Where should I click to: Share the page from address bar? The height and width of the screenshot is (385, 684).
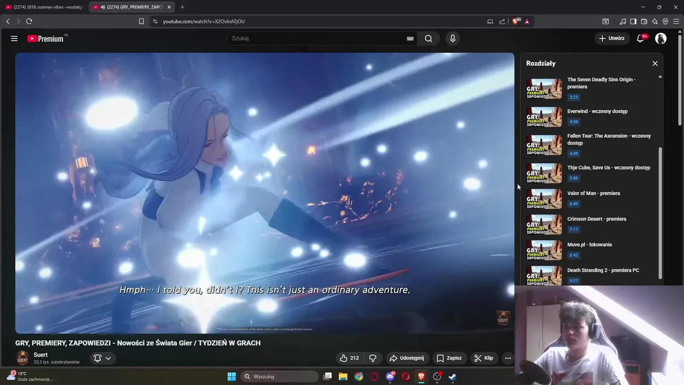[x=502, y=21]
